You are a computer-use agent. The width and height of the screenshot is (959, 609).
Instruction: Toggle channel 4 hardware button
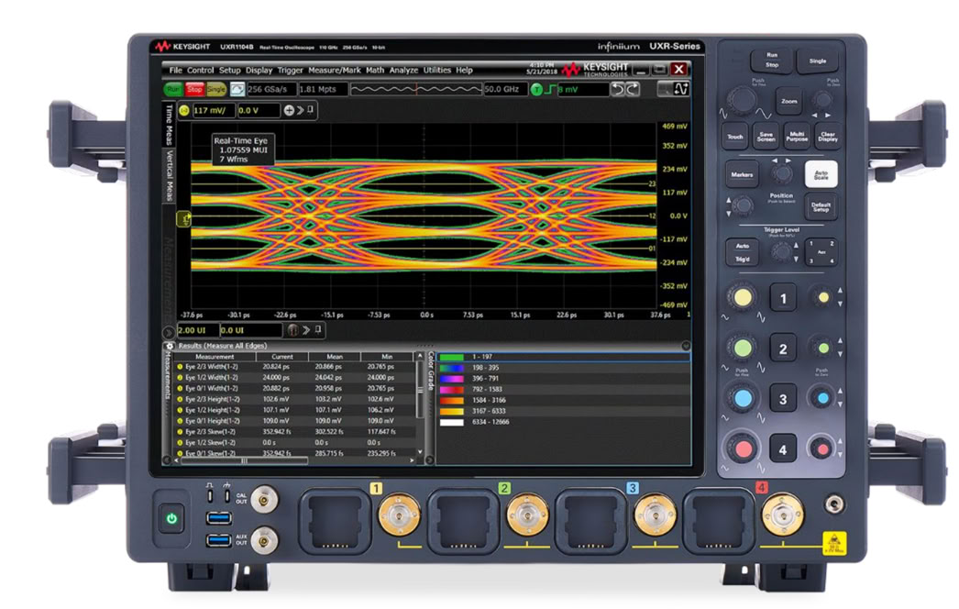click(783, 449)
